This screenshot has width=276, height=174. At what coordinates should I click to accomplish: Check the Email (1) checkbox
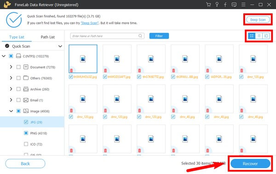click(18, 100)
